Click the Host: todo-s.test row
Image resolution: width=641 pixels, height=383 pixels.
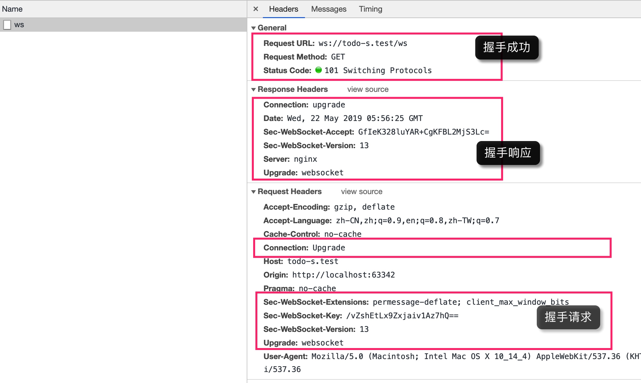[301, 261]
